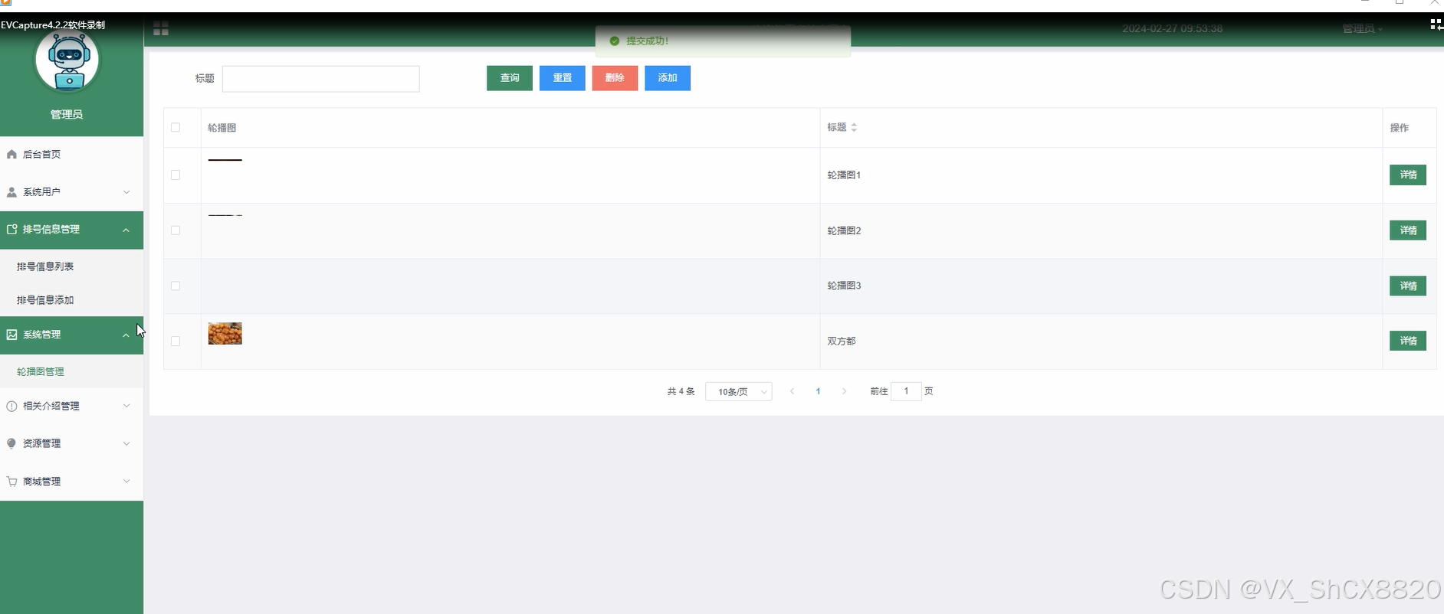The height and width of the screenshot is (614, 1444).
Task: Expand the 系统用户 menu chevron
Action: pyautogui.click(x=126, y=192)
